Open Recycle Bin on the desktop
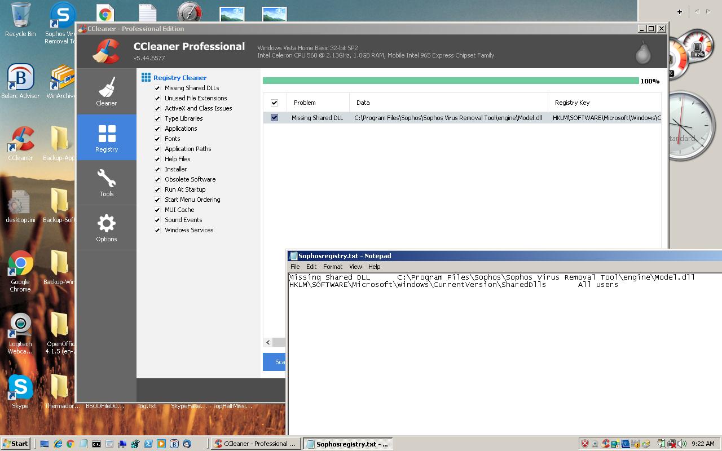 tap(20, 20)
